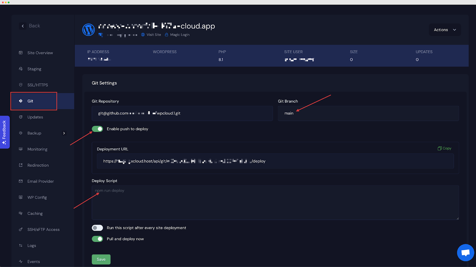Click the Git Branch input field

tap(368, 113)
